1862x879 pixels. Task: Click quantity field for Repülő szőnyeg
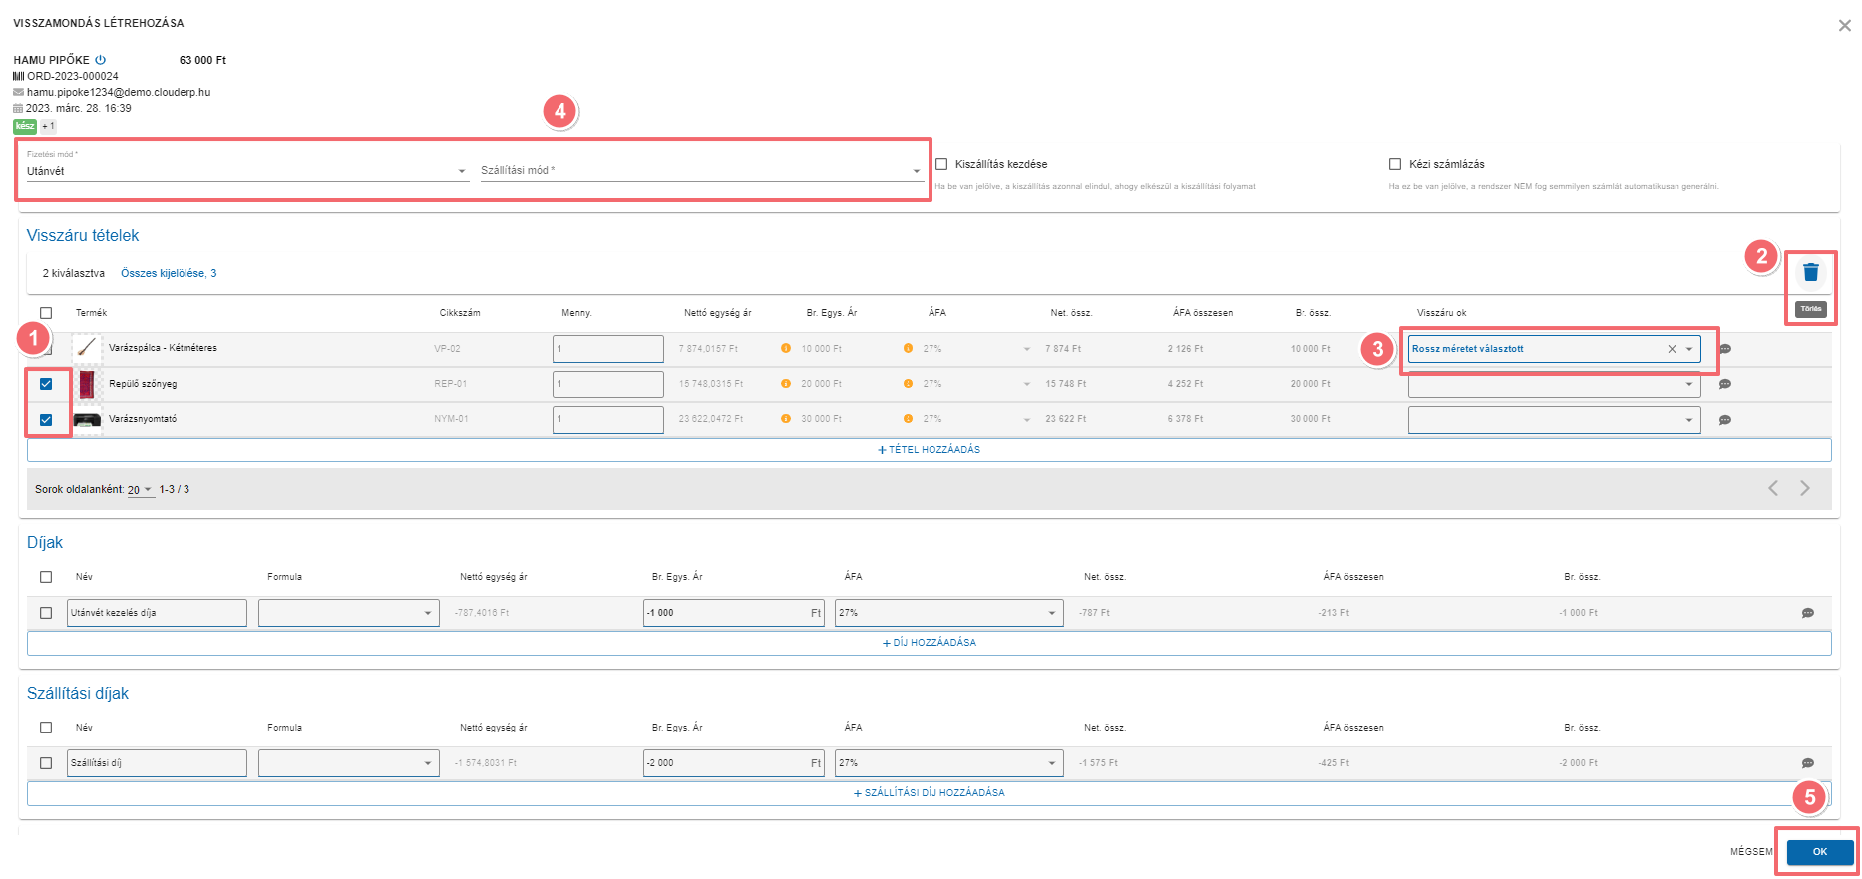point(607,384)
